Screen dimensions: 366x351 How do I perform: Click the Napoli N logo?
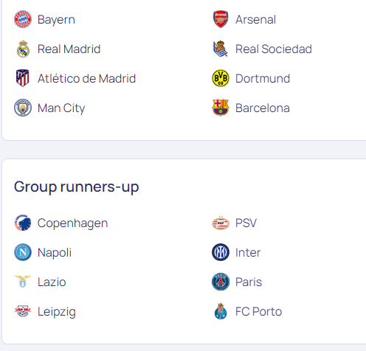(x=23, y=252)
